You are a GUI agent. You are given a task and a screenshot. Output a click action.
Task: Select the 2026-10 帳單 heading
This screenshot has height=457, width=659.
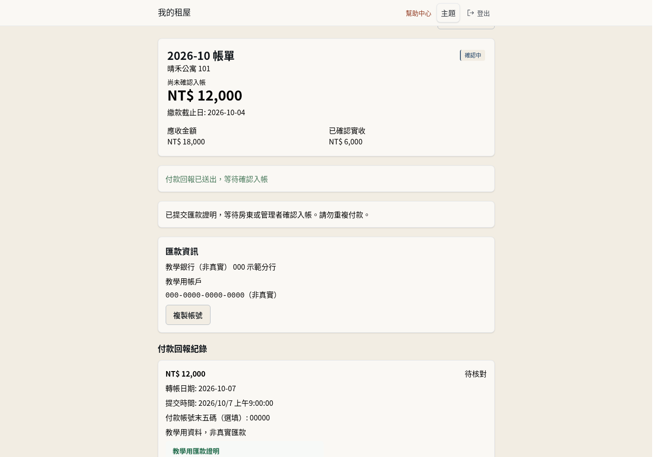[x=201, y=55]
